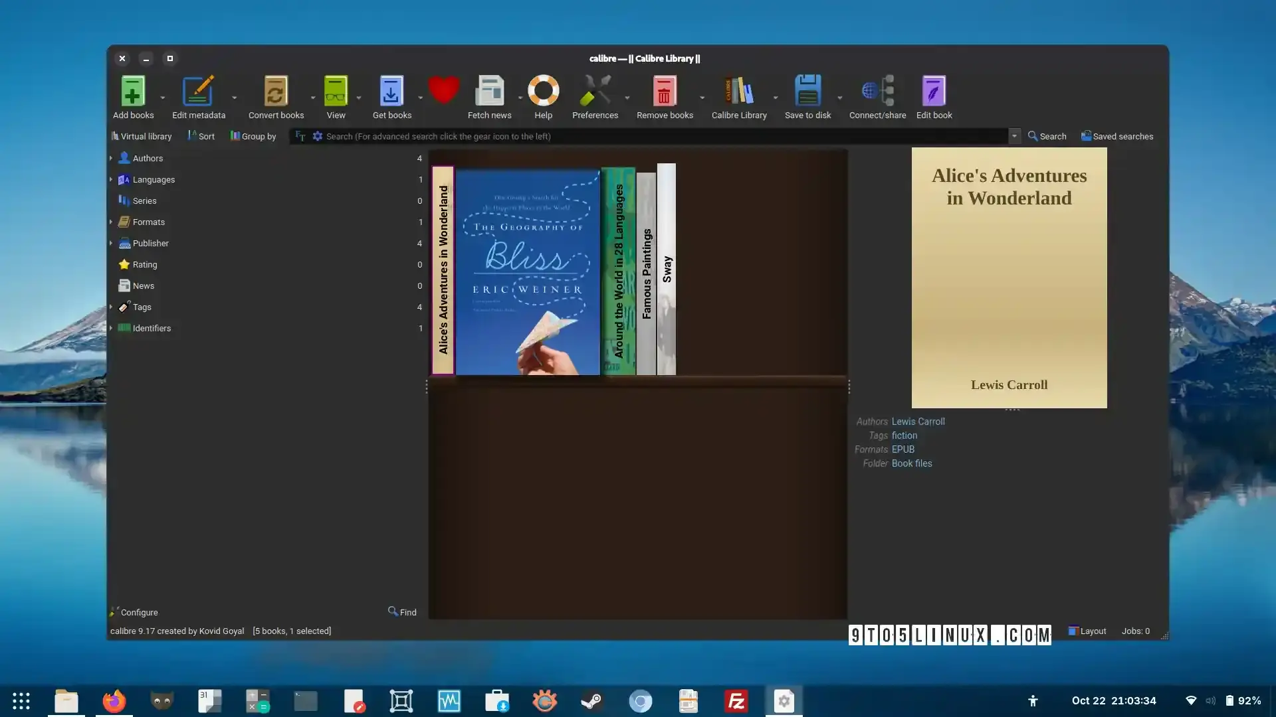Open the View book glasses icon
This screenshot has height=717, width=1276.
[x=336, y=91]
